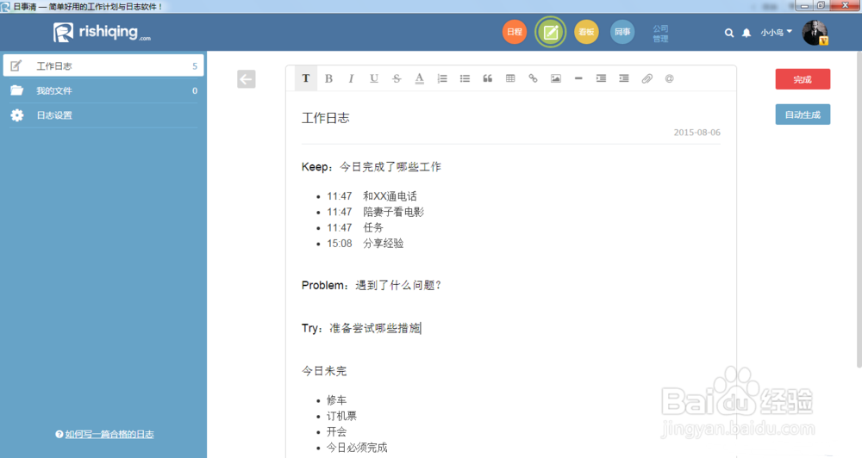
Task: Click the 'Keep：今日完成了哪些工作' line
Action: pos(371,167)
